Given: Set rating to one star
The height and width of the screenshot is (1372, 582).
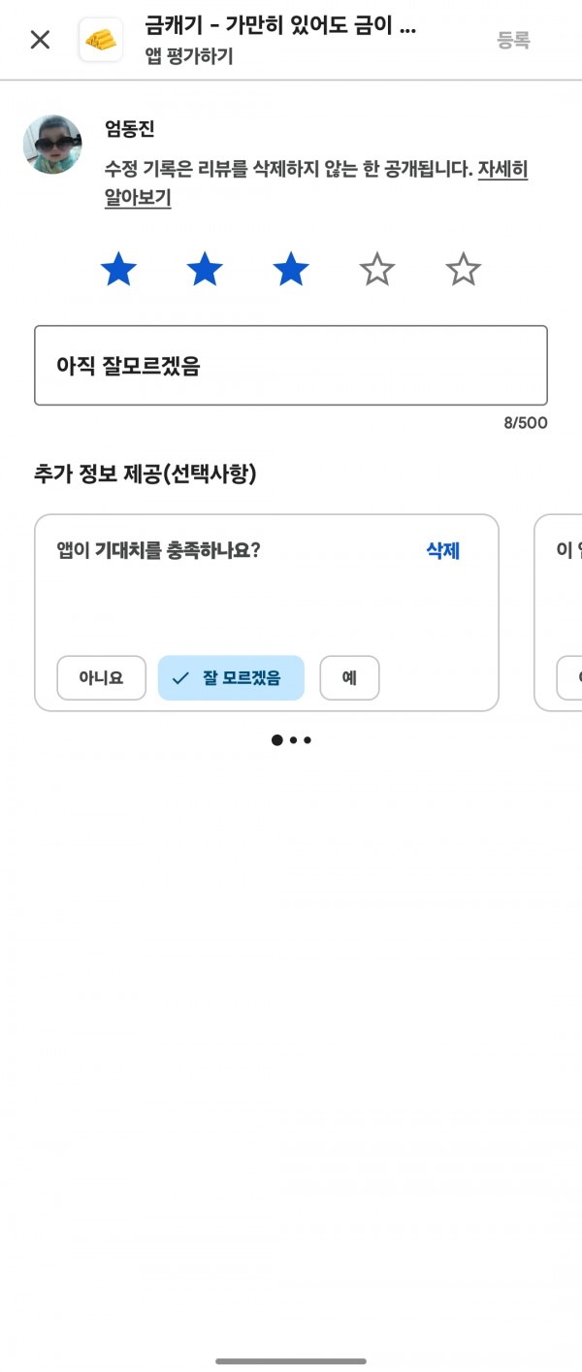Looking at the screenshot, I should tap(118, 269).
